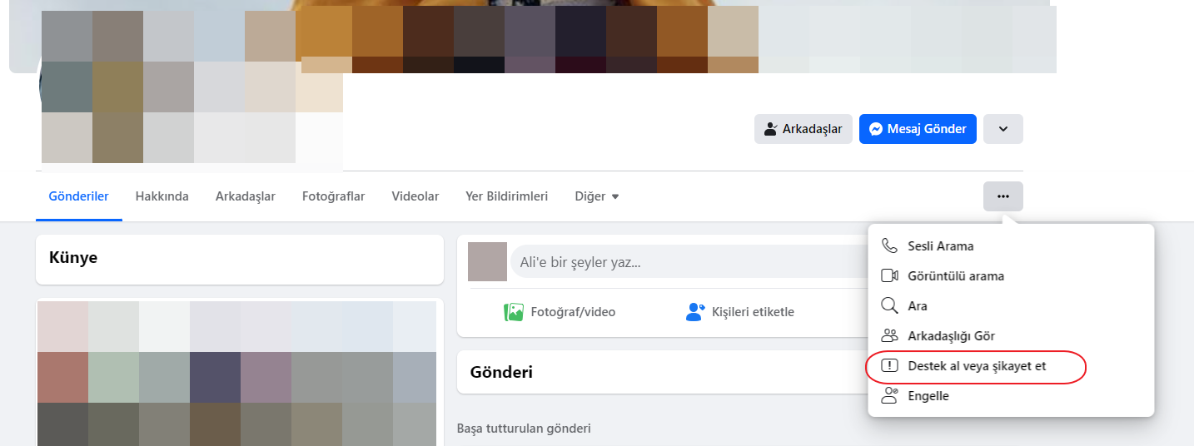The width and height of the screenshot is (1194, 446).
Task: Click the friend checkmark icon in Arkadaşlar button
Action: 771,129
